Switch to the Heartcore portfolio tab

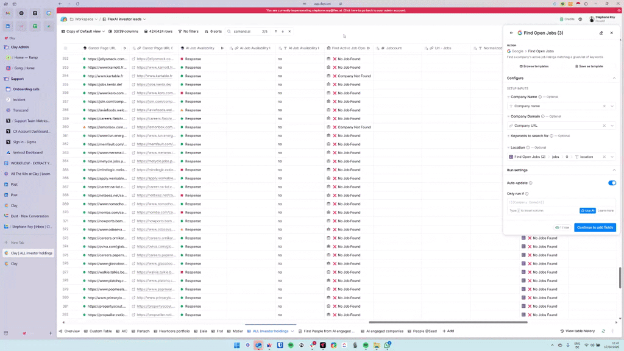click(x=175, y=331)
